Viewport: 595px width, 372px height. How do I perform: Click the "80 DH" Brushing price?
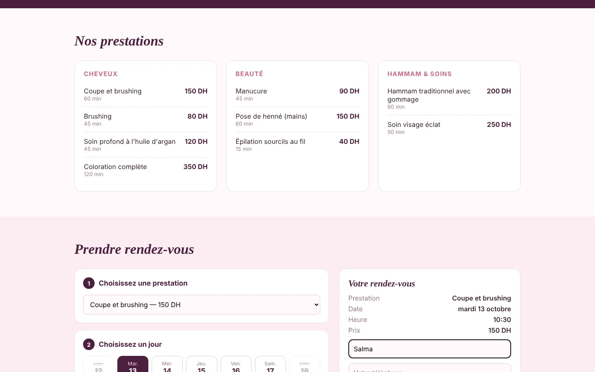coord(198,116)
